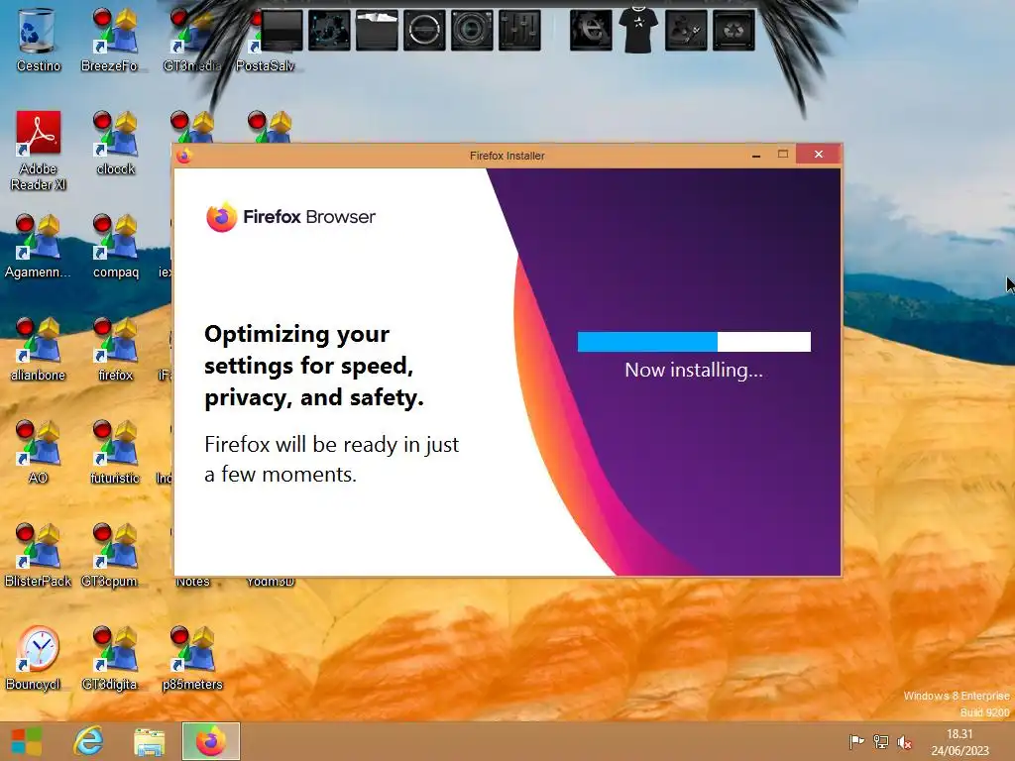This screenshot has width=1015, height=761.
Task: Minimize the Firefox Installer window
Action: [x=756, y=155]
